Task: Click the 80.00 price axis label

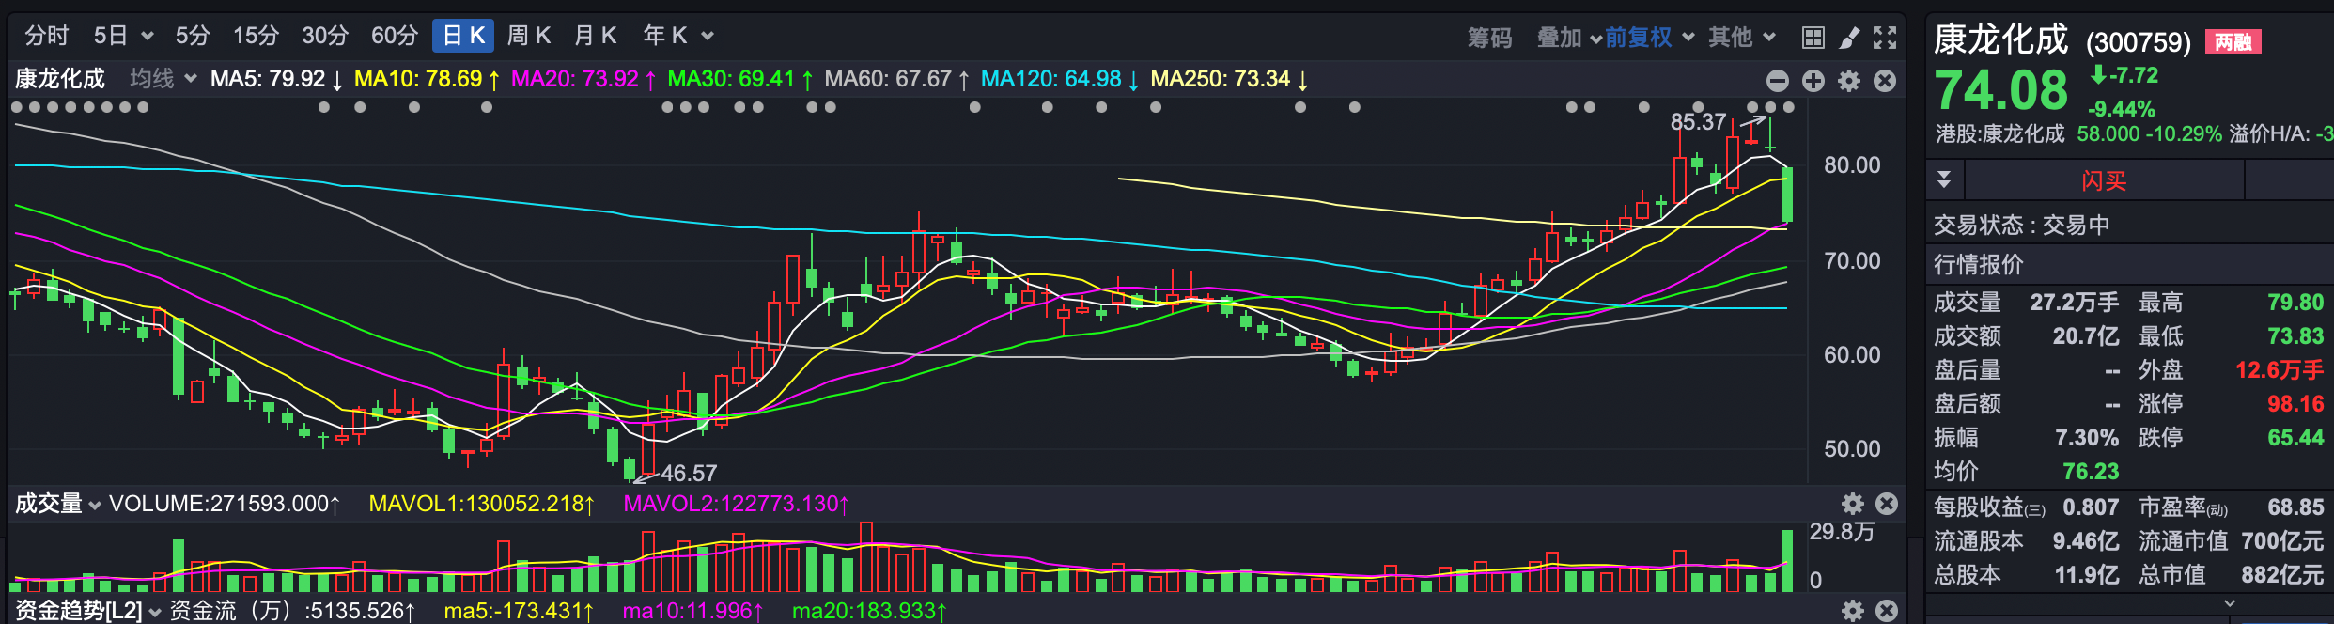Action: (x=1852, y=165)
